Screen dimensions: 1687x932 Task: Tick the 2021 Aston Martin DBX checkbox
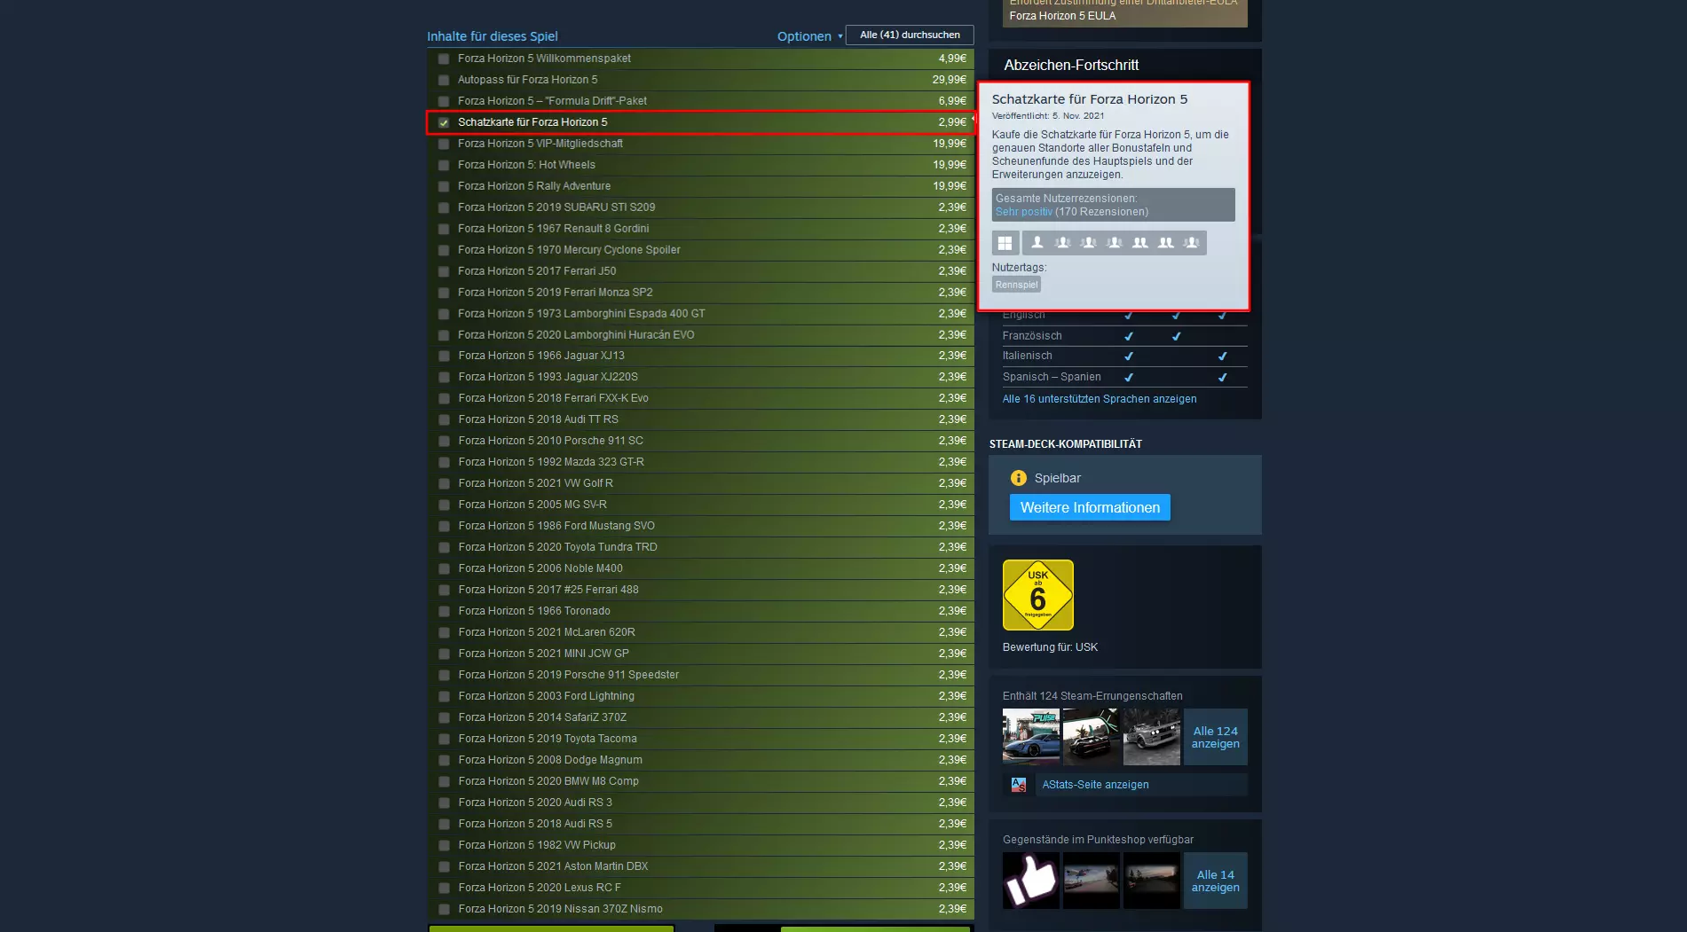(x=444, y=866)
